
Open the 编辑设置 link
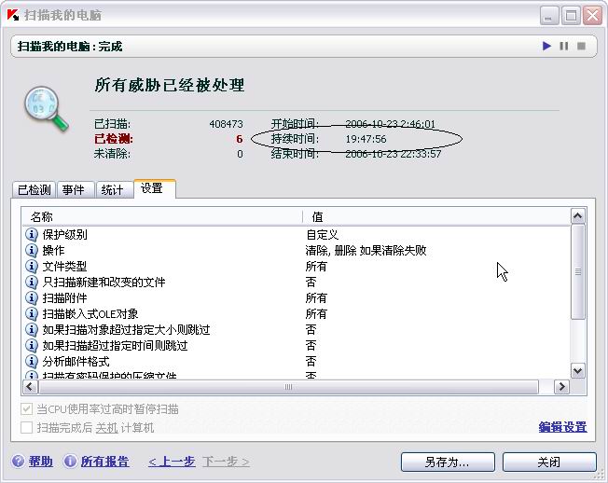coord(562,427)
